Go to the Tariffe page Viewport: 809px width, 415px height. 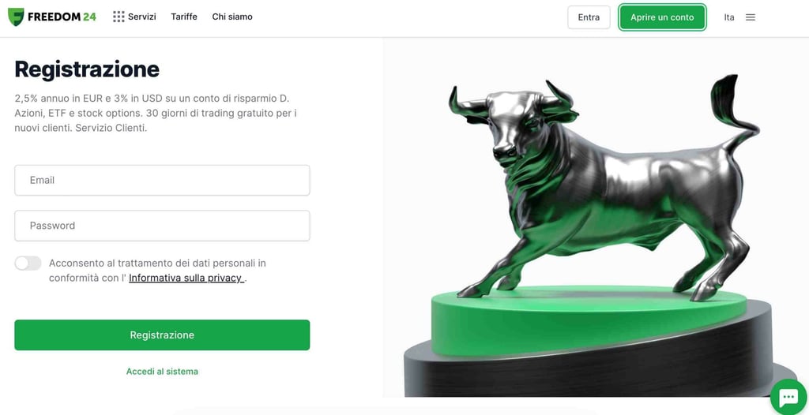click(x=184, y=17)
